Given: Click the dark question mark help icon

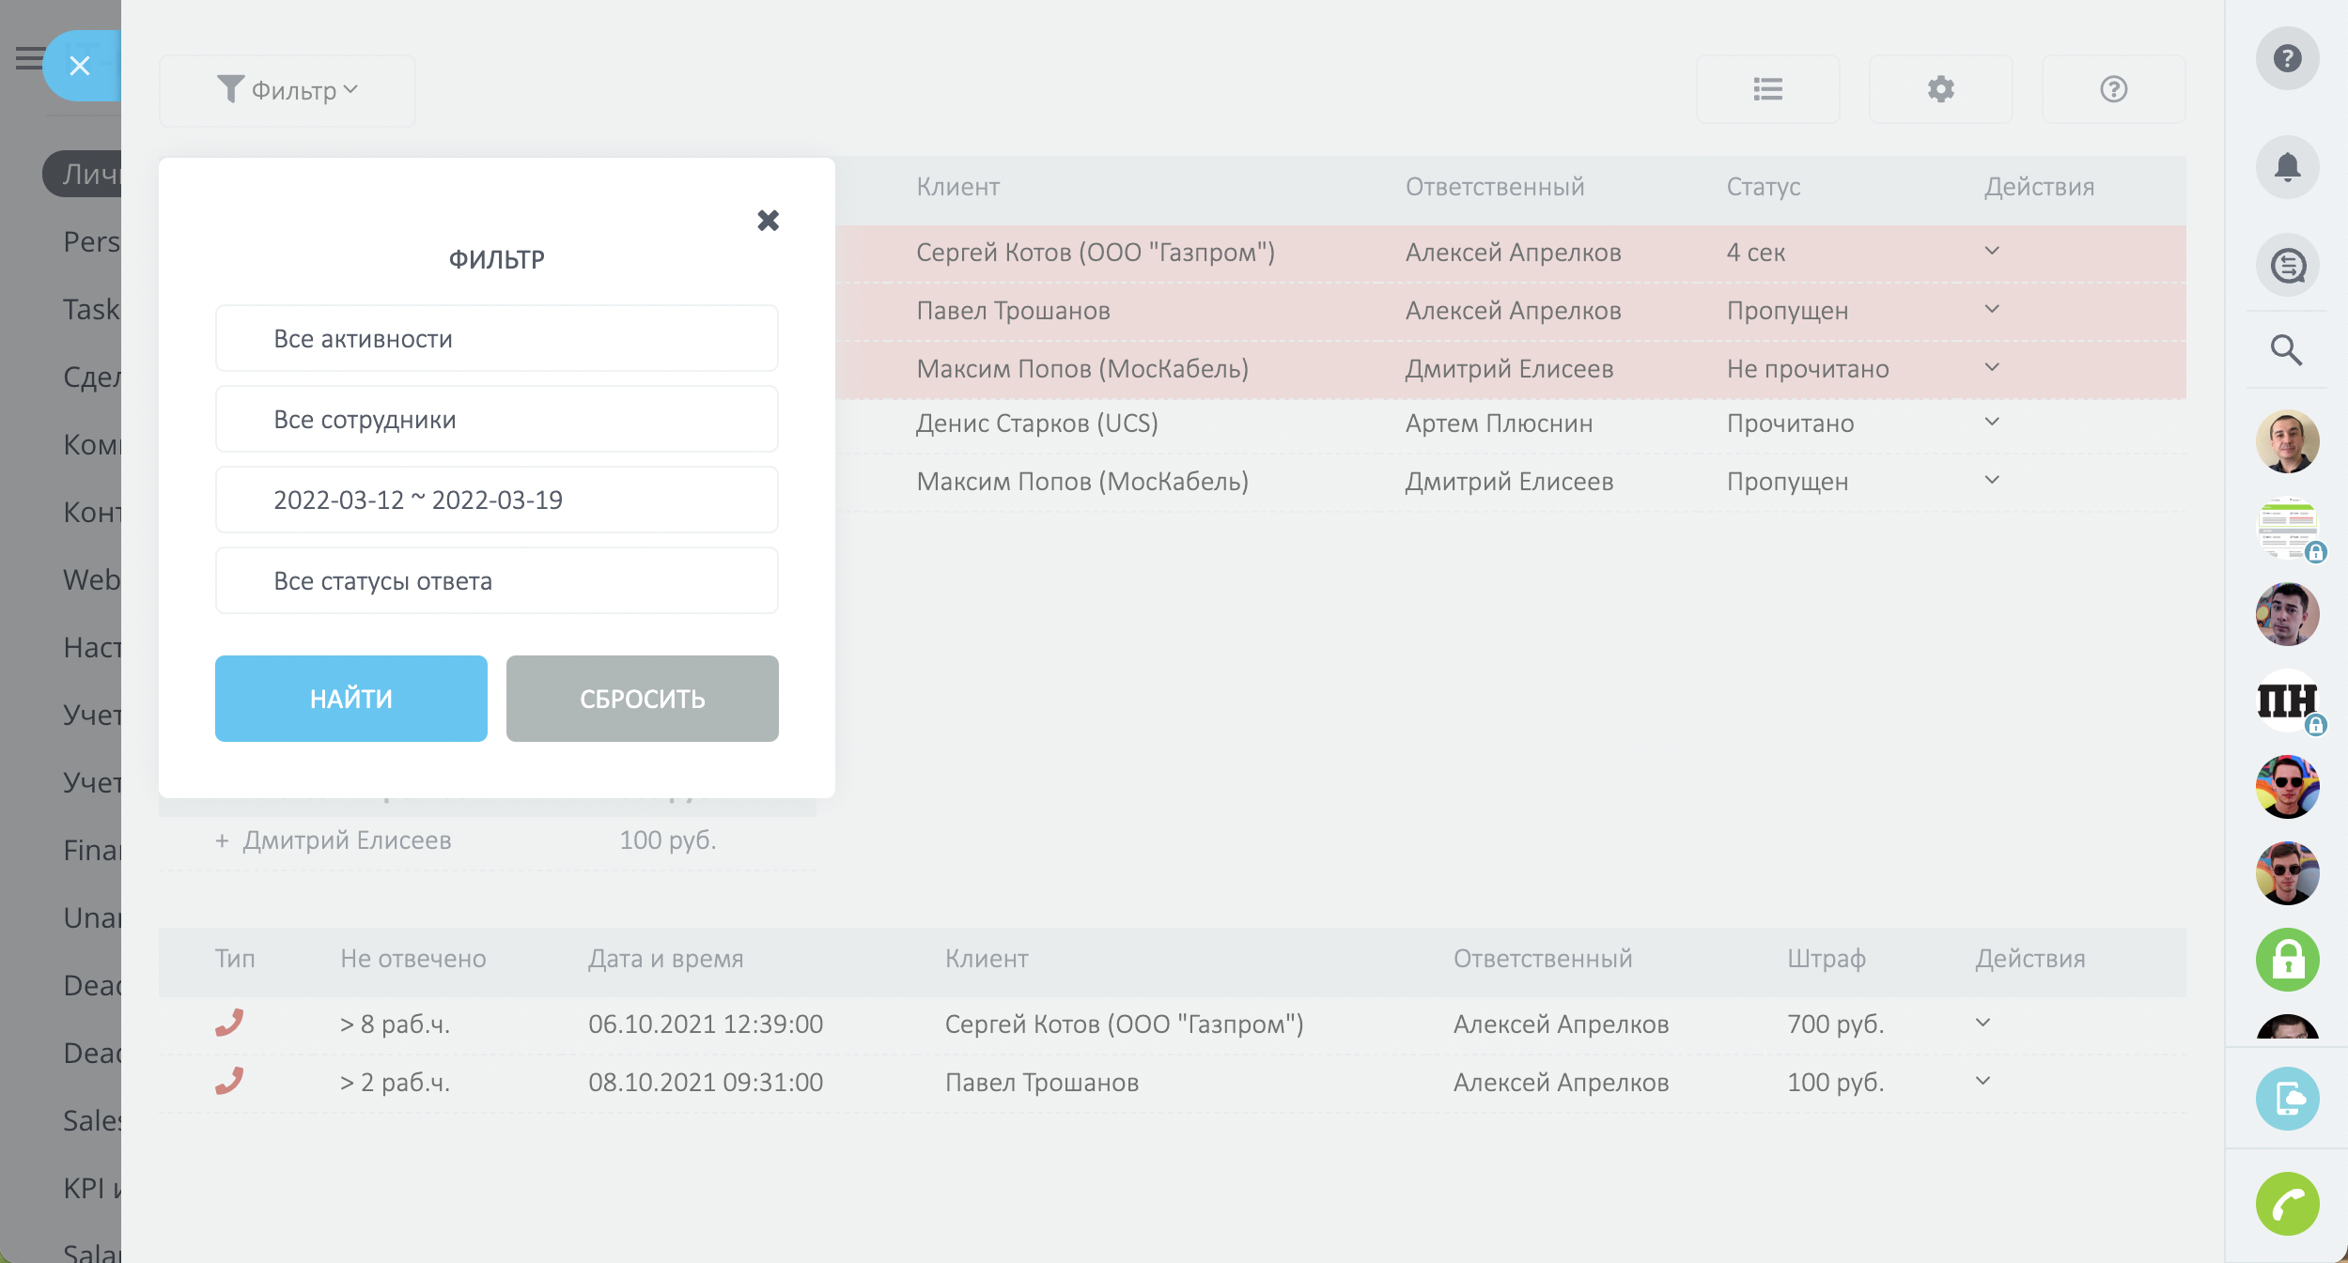Looking at the screenshot, I should coord(2287,58).
